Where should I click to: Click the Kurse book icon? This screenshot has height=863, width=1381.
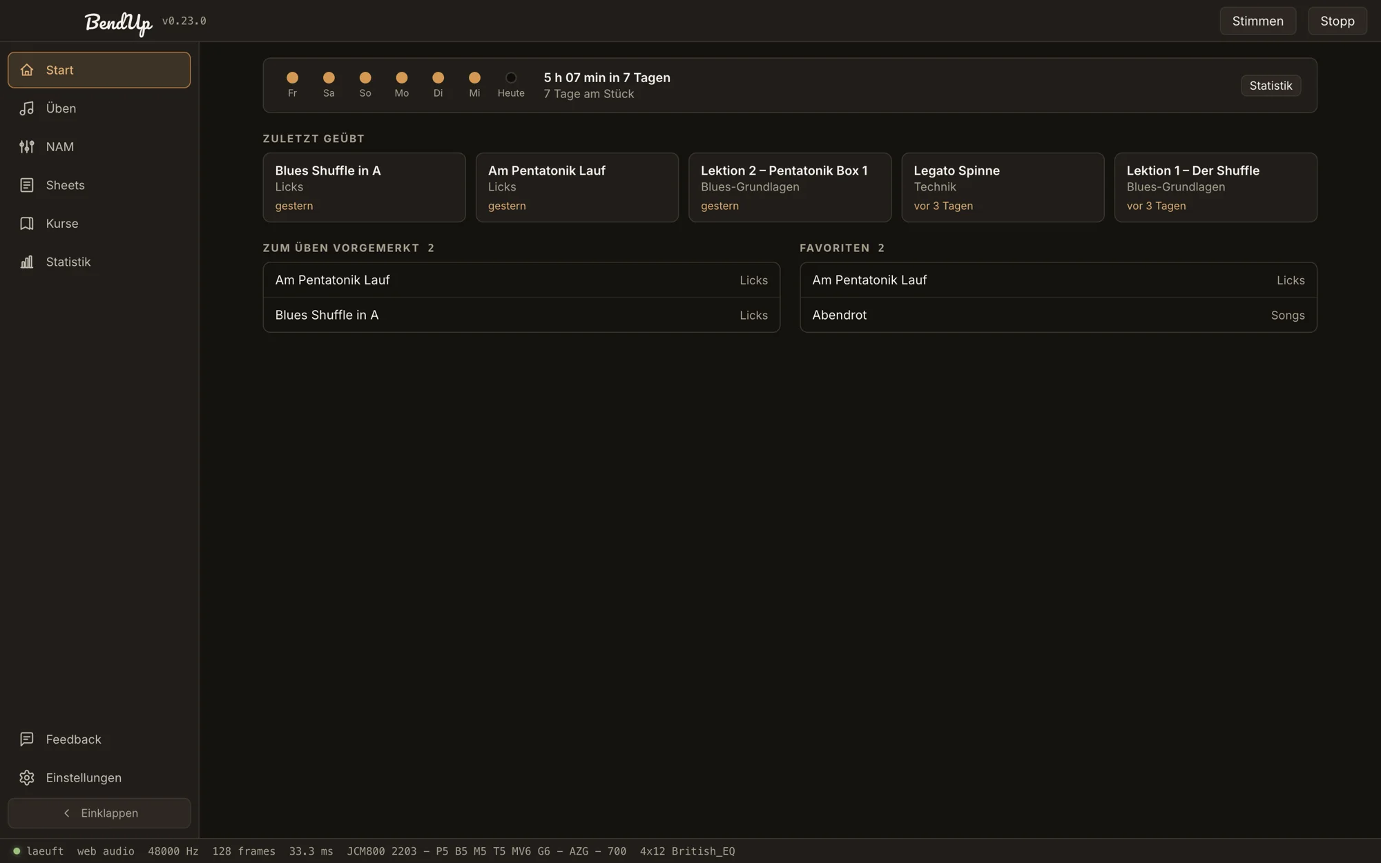27,224
